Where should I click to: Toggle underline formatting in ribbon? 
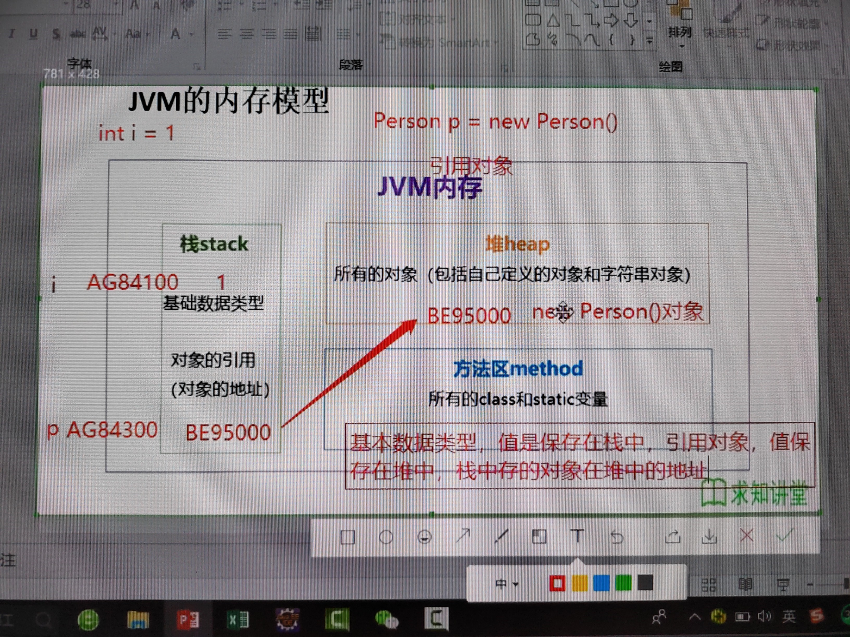[33, 34]
